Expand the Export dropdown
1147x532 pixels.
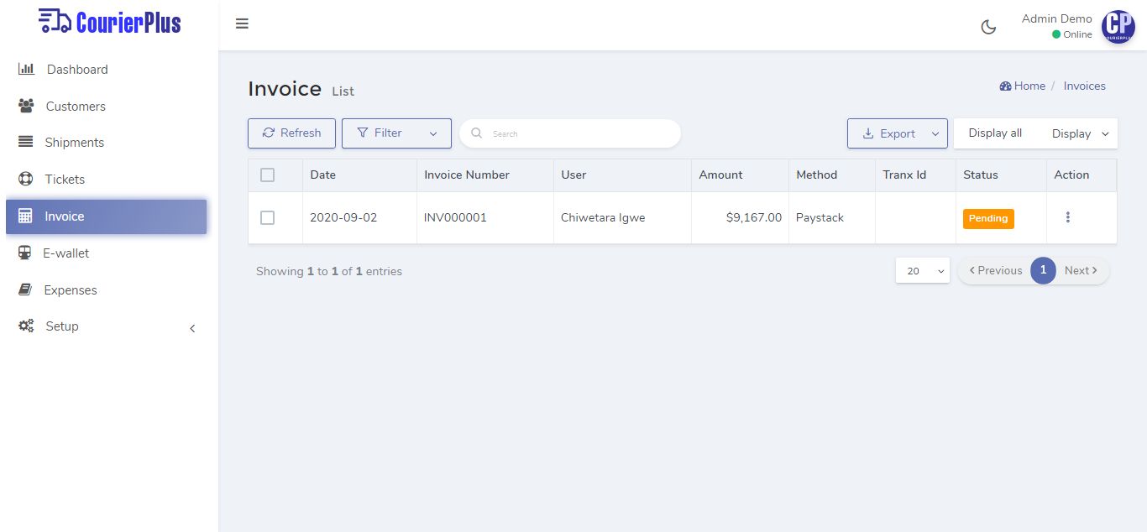tap(897, 133)
